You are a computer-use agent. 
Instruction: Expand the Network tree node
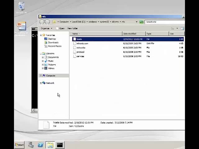[41, 83]
